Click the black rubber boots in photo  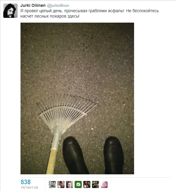pos(93,155)
